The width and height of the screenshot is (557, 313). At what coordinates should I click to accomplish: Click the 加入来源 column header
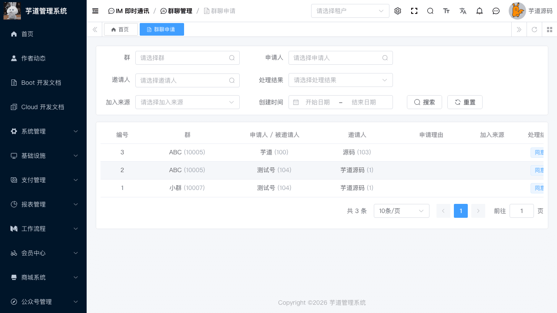(x=492, y=135)
